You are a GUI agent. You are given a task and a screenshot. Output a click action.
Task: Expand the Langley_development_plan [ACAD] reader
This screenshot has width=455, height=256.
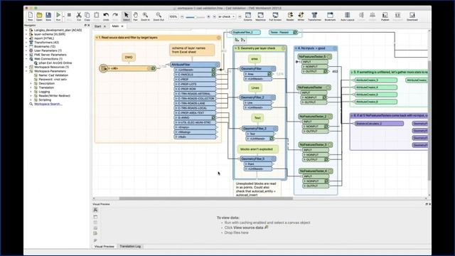coord(26,30)
